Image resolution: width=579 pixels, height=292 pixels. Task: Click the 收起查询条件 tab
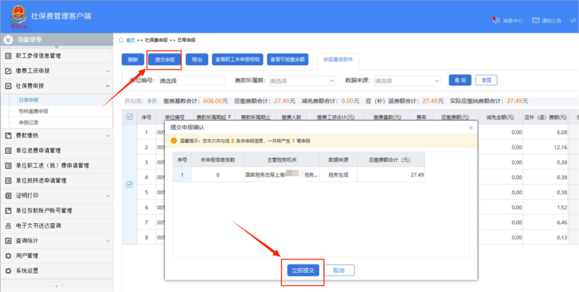tap(338, 59)
